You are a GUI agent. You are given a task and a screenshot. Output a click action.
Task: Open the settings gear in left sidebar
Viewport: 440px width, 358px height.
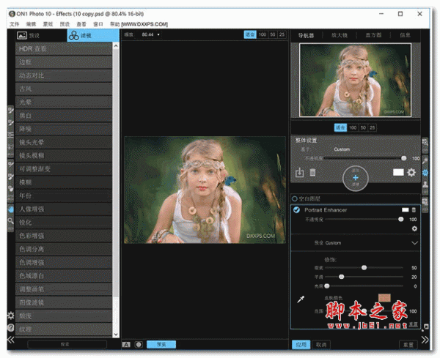pyautogui.click(x=10, y=316)
